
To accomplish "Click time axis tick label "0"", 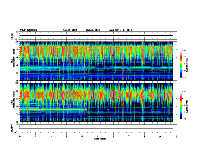I will tap(20, 136).
